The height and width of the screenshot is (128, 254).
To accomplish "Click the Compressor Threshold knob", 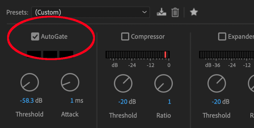I will click(123, 84).
